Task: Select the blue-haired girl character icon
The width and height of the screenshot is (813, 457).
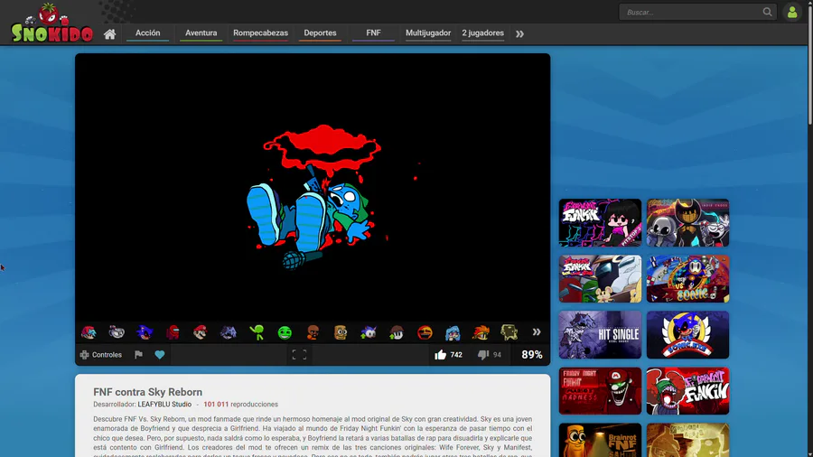Action: pyautogui.click(x=453, y=332)
